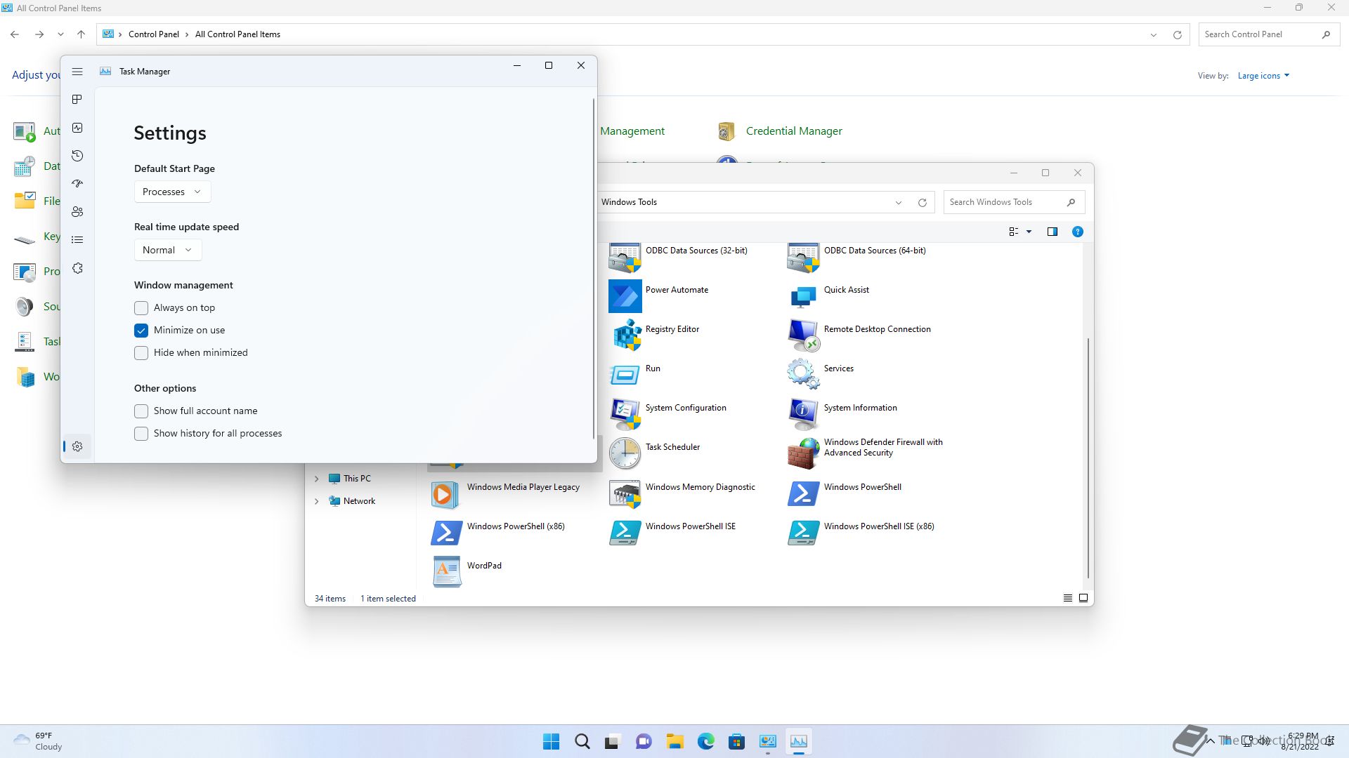Open Microsoft Edge from taskbar

click(705, 741)
